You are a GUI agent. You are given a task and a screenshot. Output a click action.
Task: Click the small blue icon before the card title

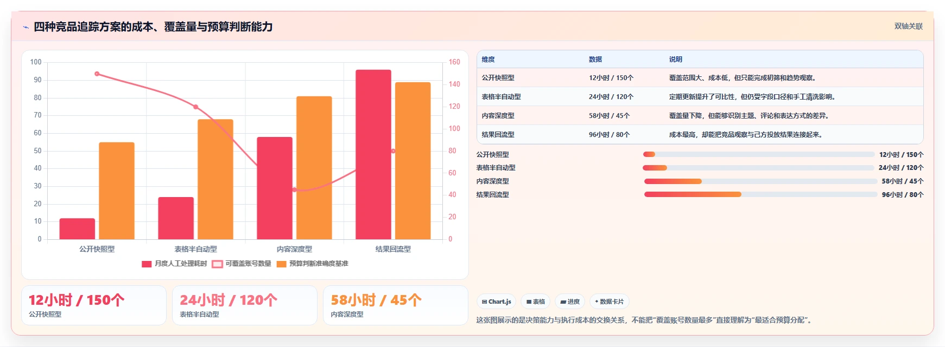point(26,27)
